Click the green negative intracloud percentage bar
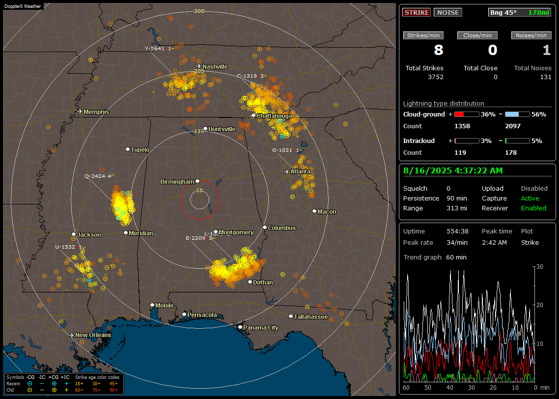 click(x=517, y=141)
